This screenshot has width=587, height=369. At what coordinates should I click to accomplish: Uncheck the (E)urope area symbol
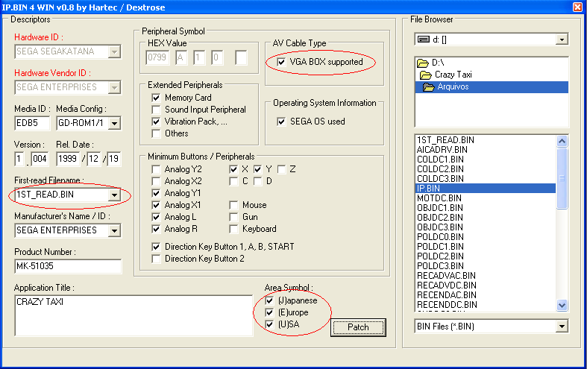pyautogui.click(x=269, y=312)
